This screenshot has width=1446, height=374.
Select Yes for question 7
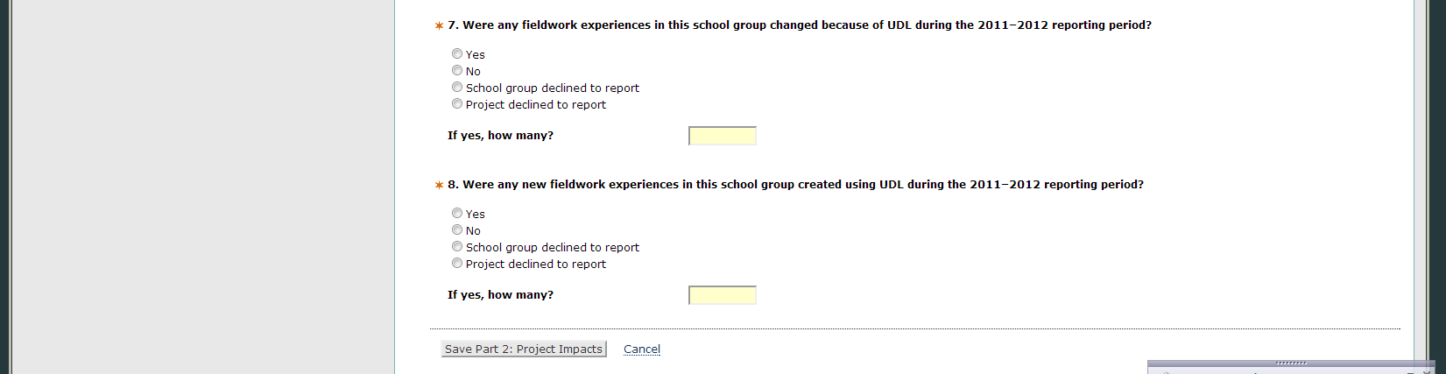coord(457,54)
